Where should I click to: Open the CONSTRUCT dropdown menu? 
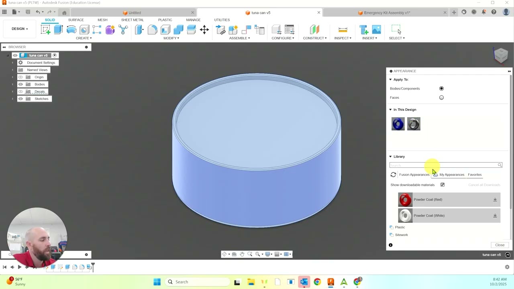(315, 38)
